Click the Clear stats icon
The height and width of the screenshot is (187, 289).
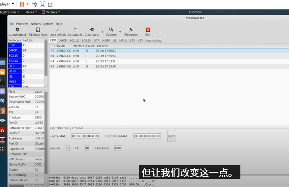tap(92, 30)
